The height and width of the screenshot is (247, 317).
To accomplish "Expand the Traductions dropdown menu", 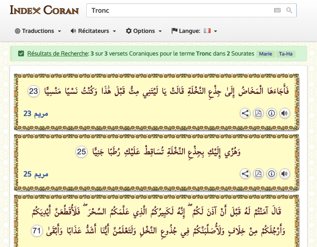I will [x=38, y=31].
